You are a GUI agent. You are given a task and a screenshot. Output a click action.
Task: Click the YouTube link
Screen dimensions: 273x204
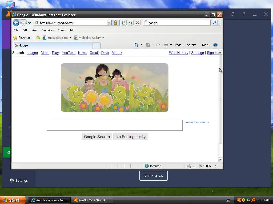[69, 53]
